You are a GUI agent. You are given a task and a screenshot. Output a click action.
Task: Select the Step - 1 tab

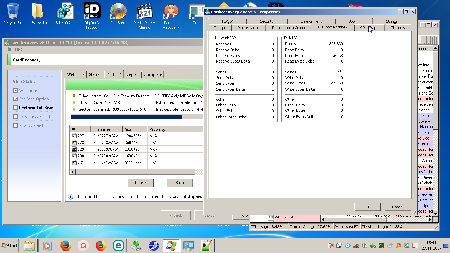[96, 74]
